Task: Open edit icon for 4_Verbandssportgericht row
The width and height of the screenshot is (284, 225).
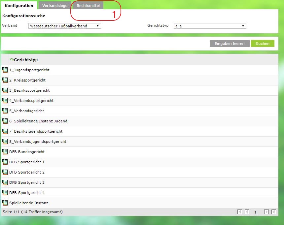Action: [x=5, y=101]
